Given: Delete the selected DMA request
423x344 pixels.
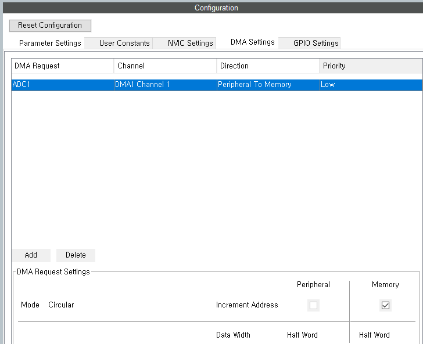Looking at the screenshot, I should click(x=76, y=255).
